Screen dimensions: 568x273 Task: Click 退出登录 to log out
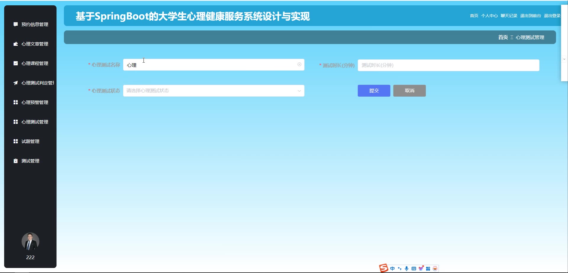tap(552, 16)
